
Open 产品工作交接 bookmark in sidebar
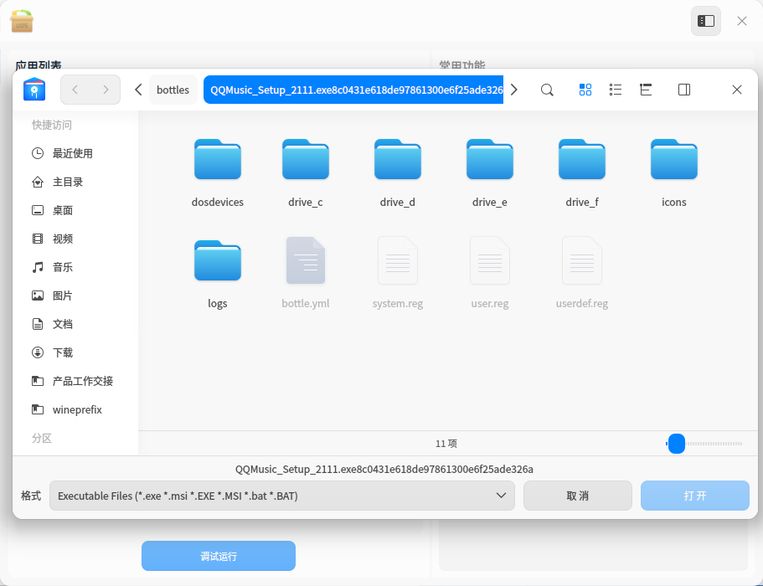coord(75,381)
